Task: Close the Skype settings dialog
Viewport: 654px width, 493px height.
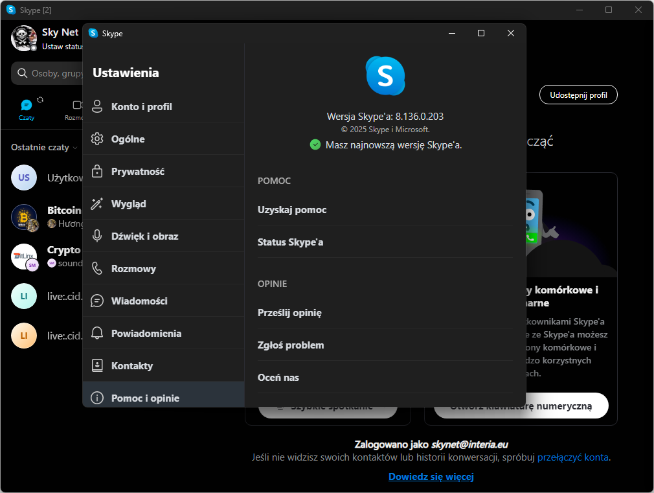Action: click(x=510, y=33)
